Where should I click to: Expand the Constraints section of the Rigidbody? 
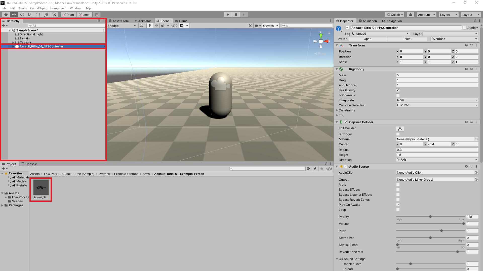[337, 110]
